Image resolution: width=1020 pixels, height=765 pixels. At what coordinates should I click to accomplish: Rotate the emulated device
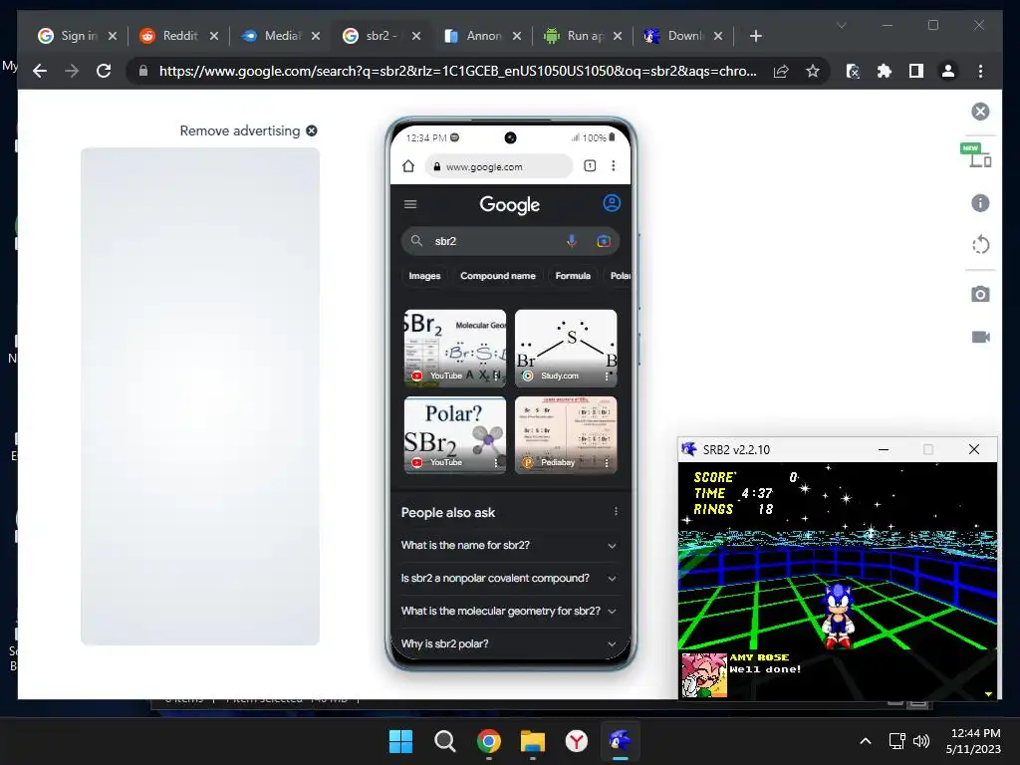980,245
